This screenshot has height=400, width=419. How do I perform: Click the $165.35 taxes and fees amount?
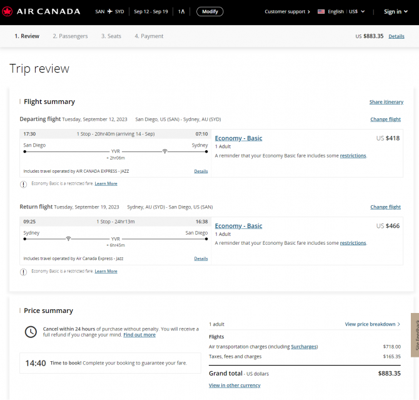point(391,357)
